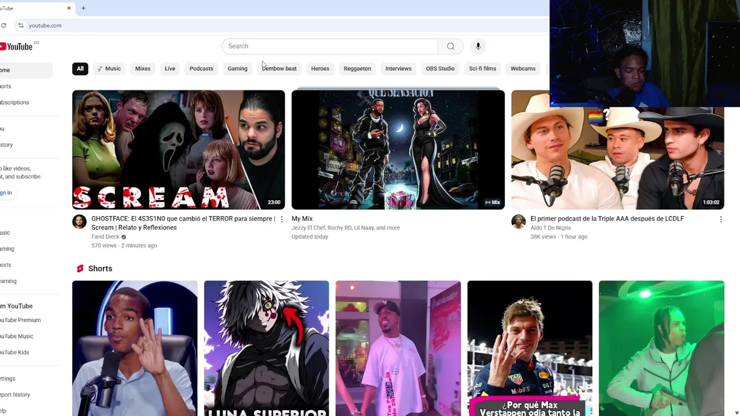Viewport: 740px width, 416px height.
Task: Go to Aldo T De Nigris channel name
Action: click(x=550, y=228)
